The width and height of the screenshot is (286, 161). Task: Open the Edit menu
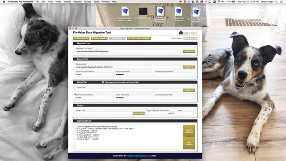(x=43, y=2)
